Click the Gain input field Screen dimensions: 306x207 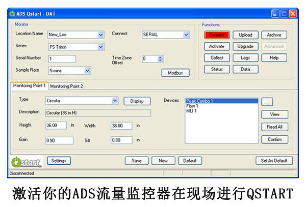click(59, 140)
